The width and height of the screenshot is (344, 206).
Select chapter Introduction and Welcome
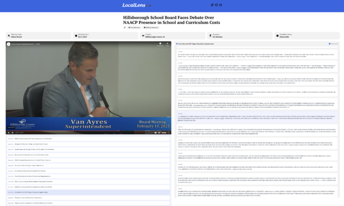coord(88,139)
